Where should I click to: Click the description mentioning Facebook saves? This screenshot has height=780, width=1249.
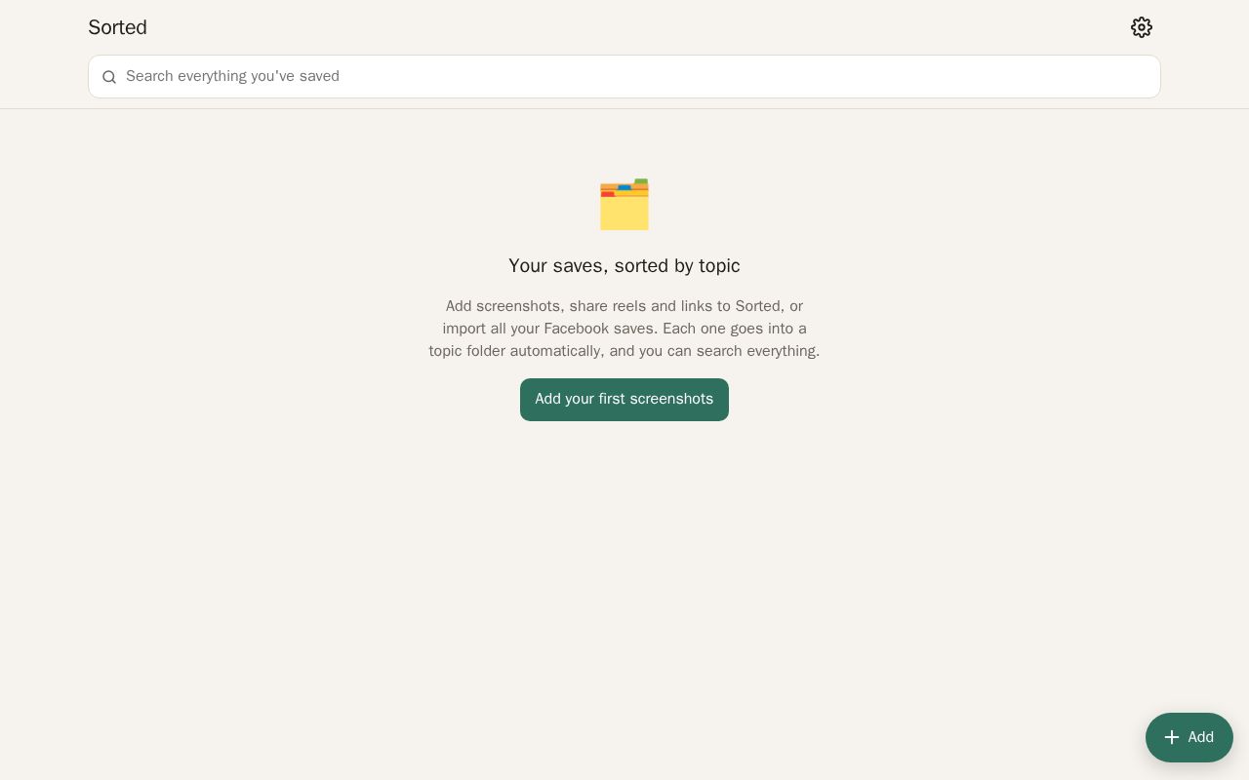click(624, 329)
